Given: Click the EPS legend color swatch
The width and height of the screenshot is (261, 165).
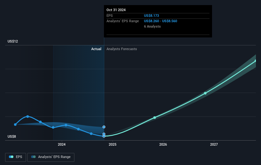Looking at the screenshot, I should [11, 157].
